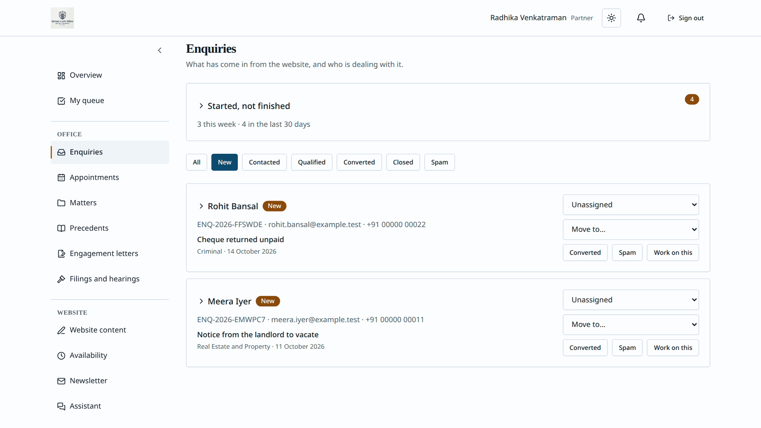Open Appointments page
Viewport: 761px width, 428px height.
pos(110,178)
